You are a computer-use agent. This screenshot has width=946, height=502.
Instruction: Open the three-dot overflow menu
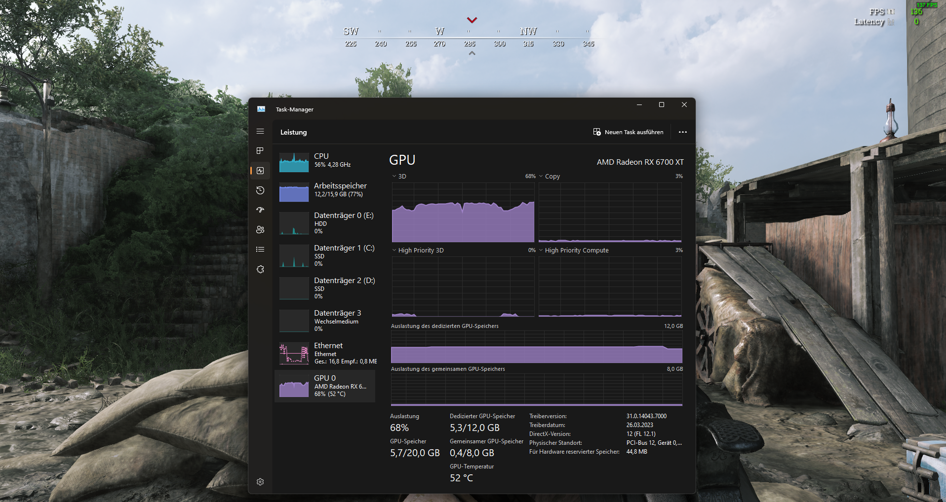click(x=683, y=132)
